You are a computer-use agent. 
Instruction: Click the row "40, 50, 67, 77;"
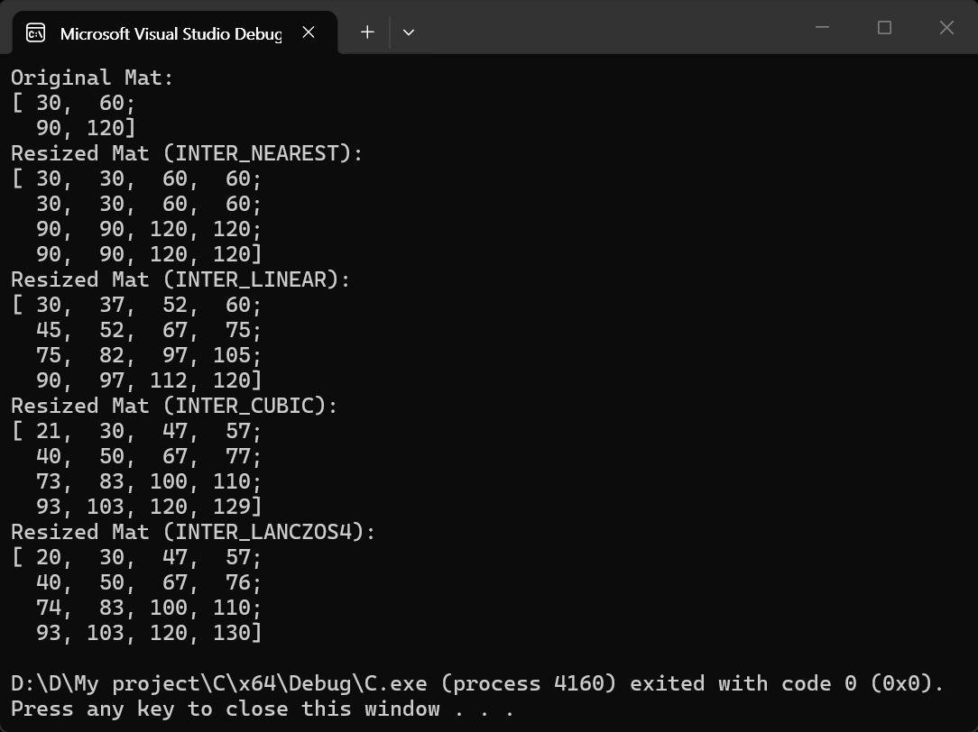149,457
